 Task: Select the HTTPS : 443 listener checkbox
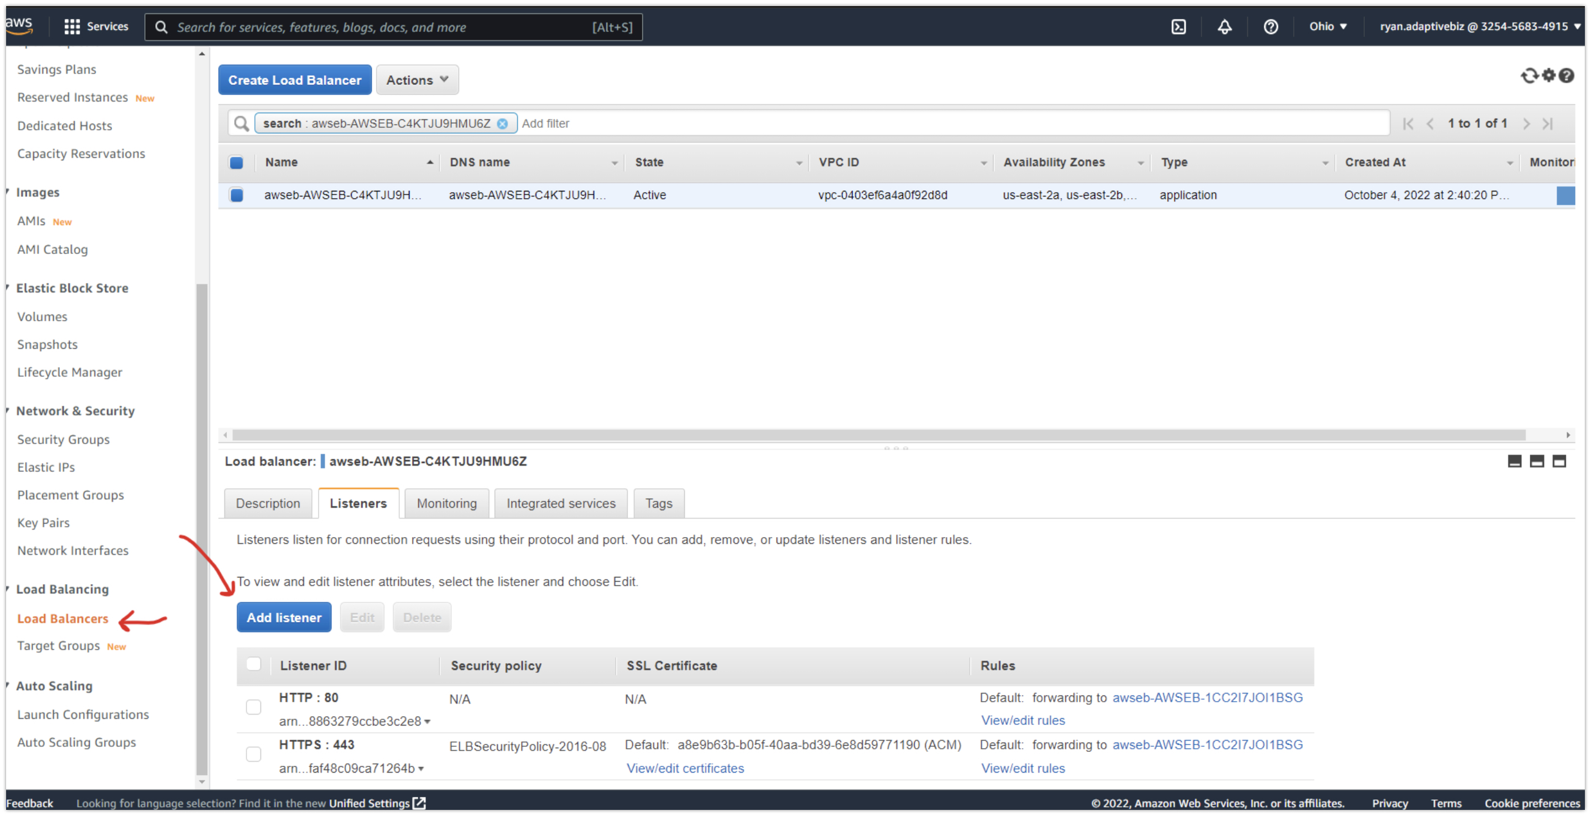[x=253, y=754]
